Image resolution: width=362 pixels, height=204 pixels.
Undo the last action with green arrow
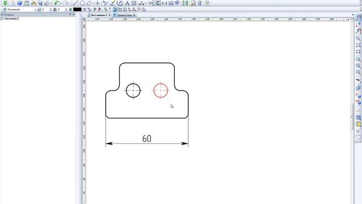click(x=57, y=3)
